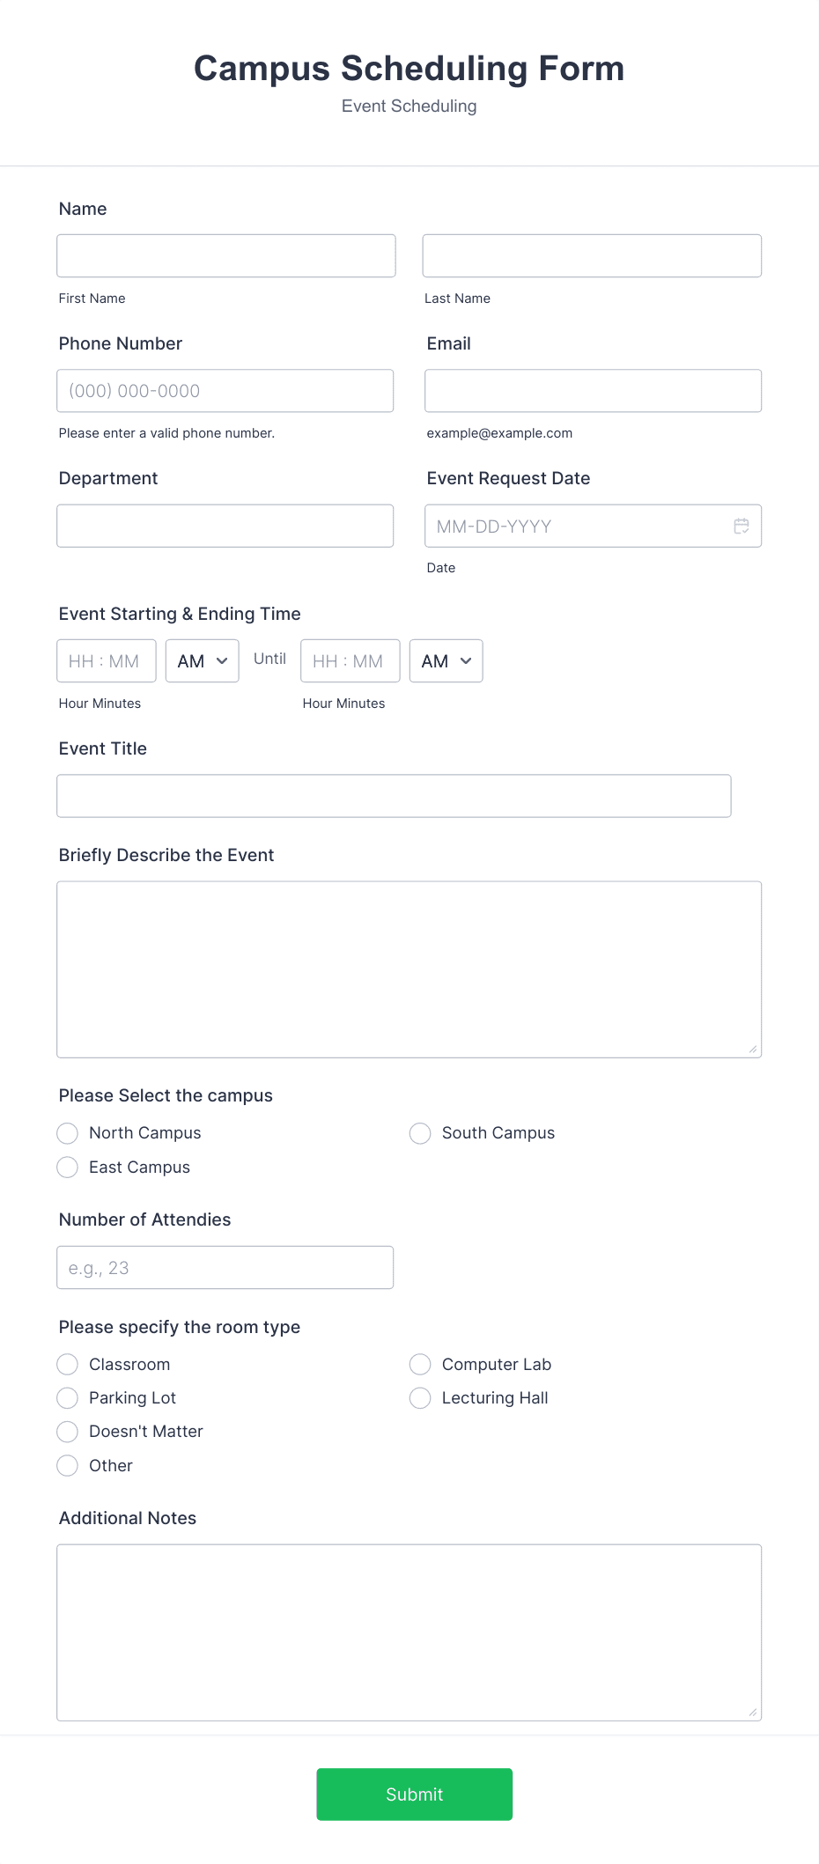Choose Lecturing Hall as the room type
This screenshot has height=1864, width=819.
(419, 1397)
